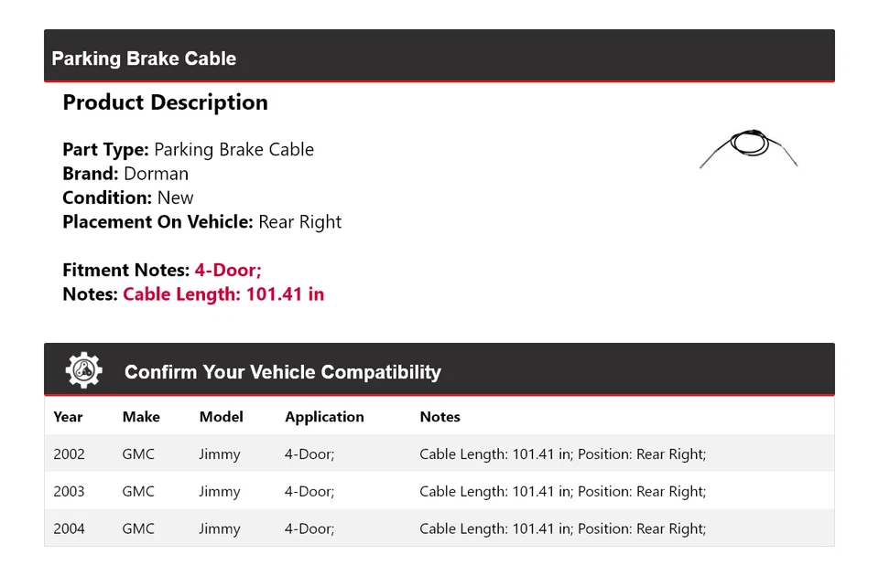Click the Notes column header
879x576 pixels.
[x=439, y=417]
